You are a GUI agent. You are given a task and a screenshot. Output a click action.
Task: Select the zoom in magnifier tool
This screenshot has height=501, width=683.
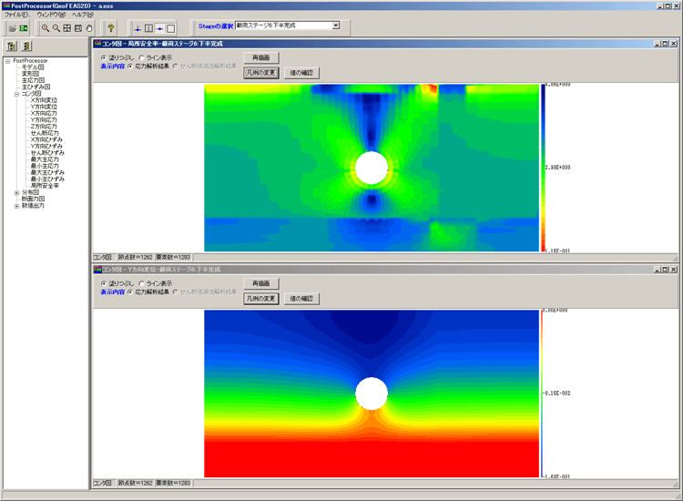tap(46, 28)
